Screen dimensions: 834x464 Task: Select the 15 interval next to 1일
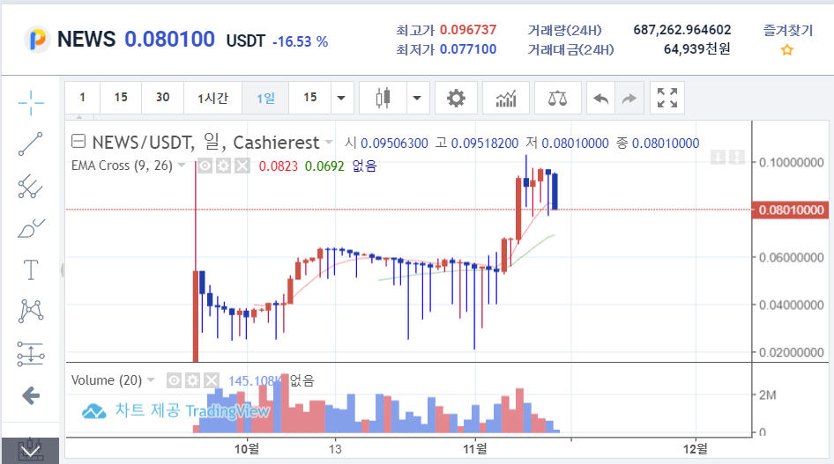tap(310, 98)
